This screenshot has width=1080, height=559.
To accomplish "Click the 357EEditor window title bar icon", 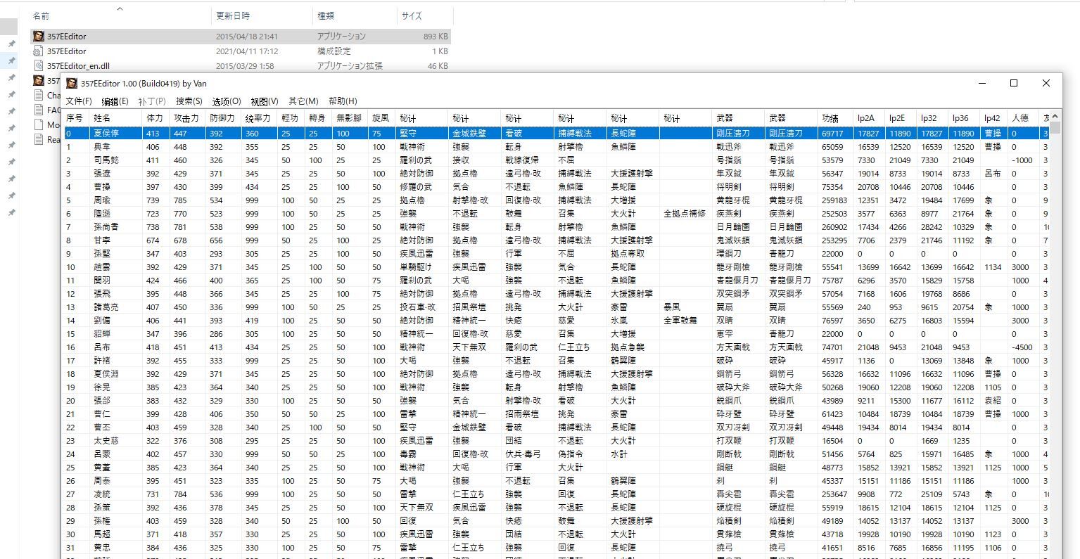I will pos(72,83).
